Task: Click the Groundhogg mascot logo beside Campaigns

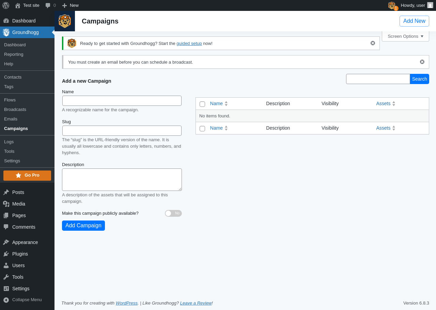Action: click(x=65, y=21)
